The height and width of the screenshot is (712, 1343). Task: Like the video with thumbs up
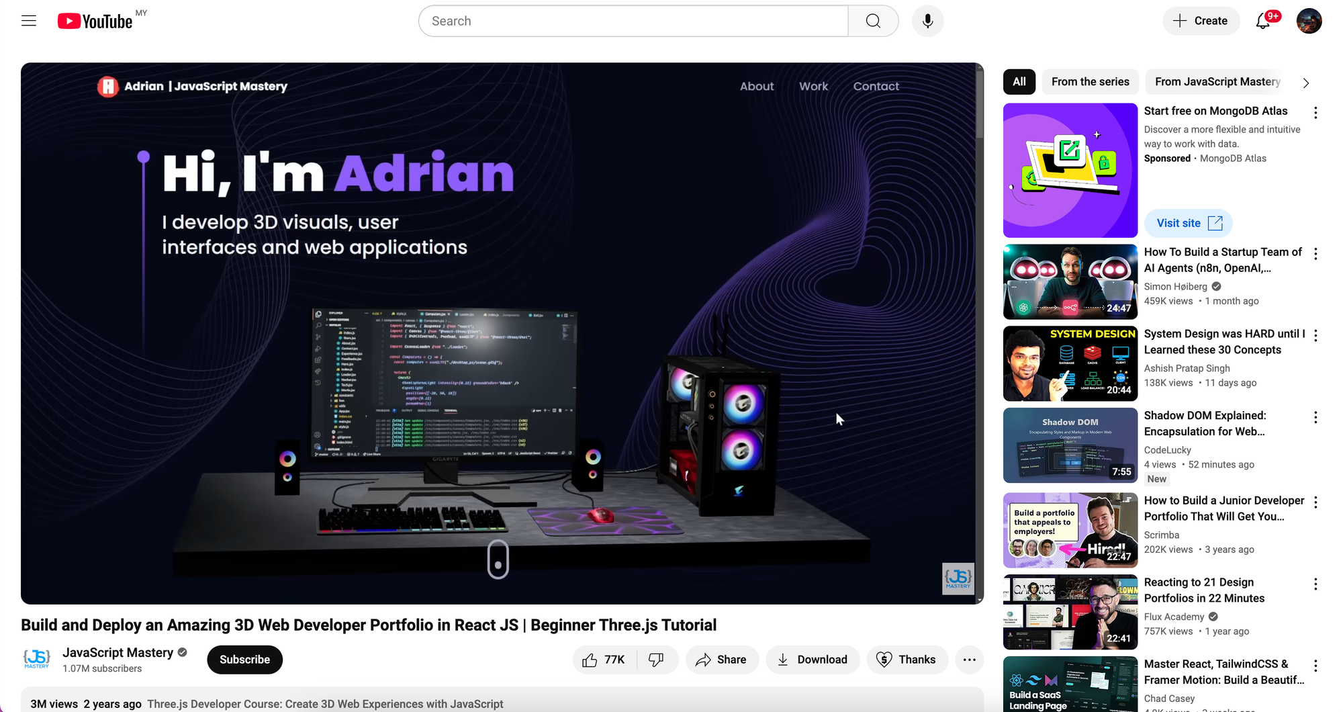tap(604, 660)
